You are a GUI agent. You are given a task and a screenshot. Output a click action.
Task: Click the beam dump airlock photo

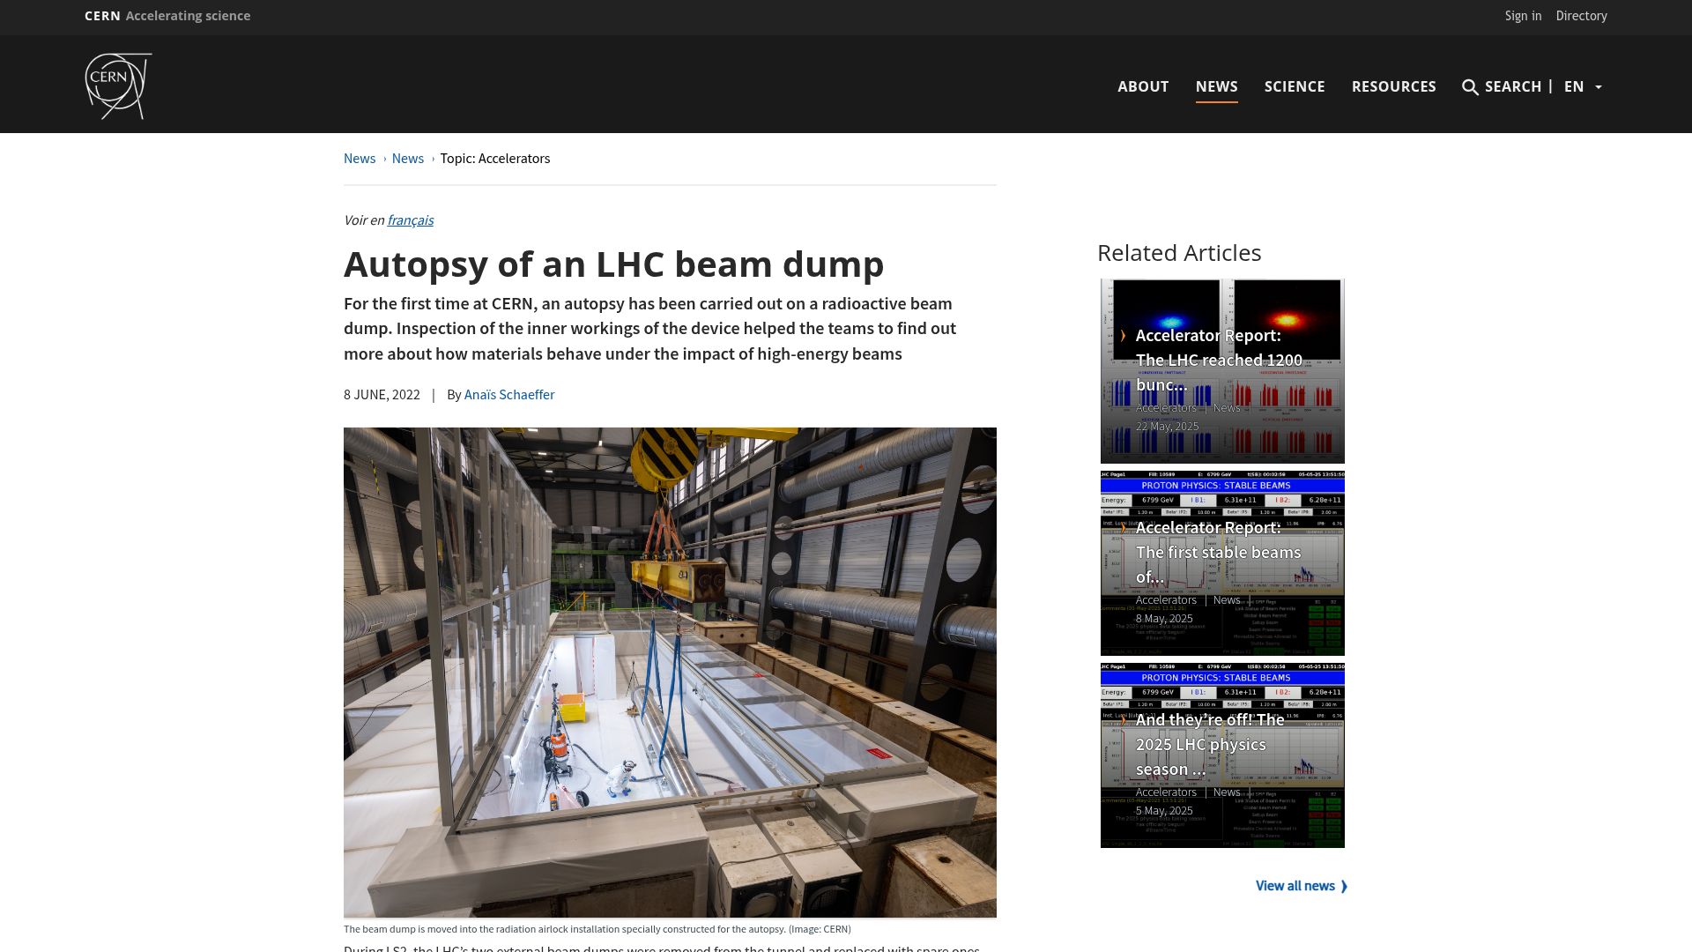(670, 673)
